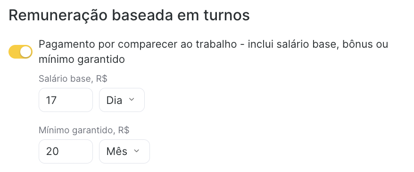Focus the Mínimo garantido field showing 20
414x172 pixels.
point(66,151)
